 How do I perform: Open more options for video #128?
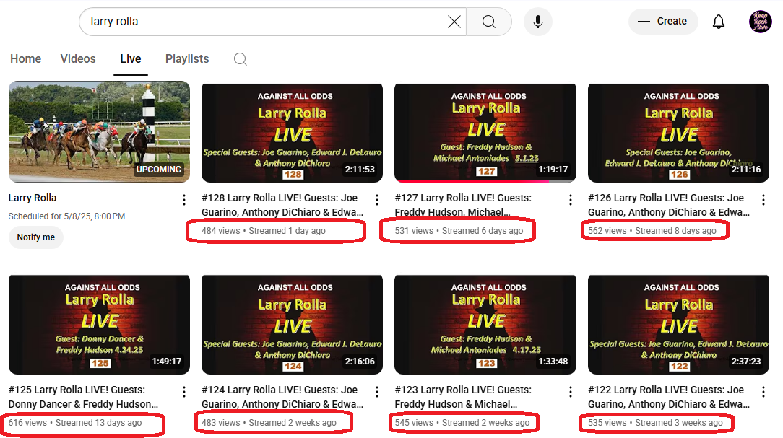click(x=377, y=200)
